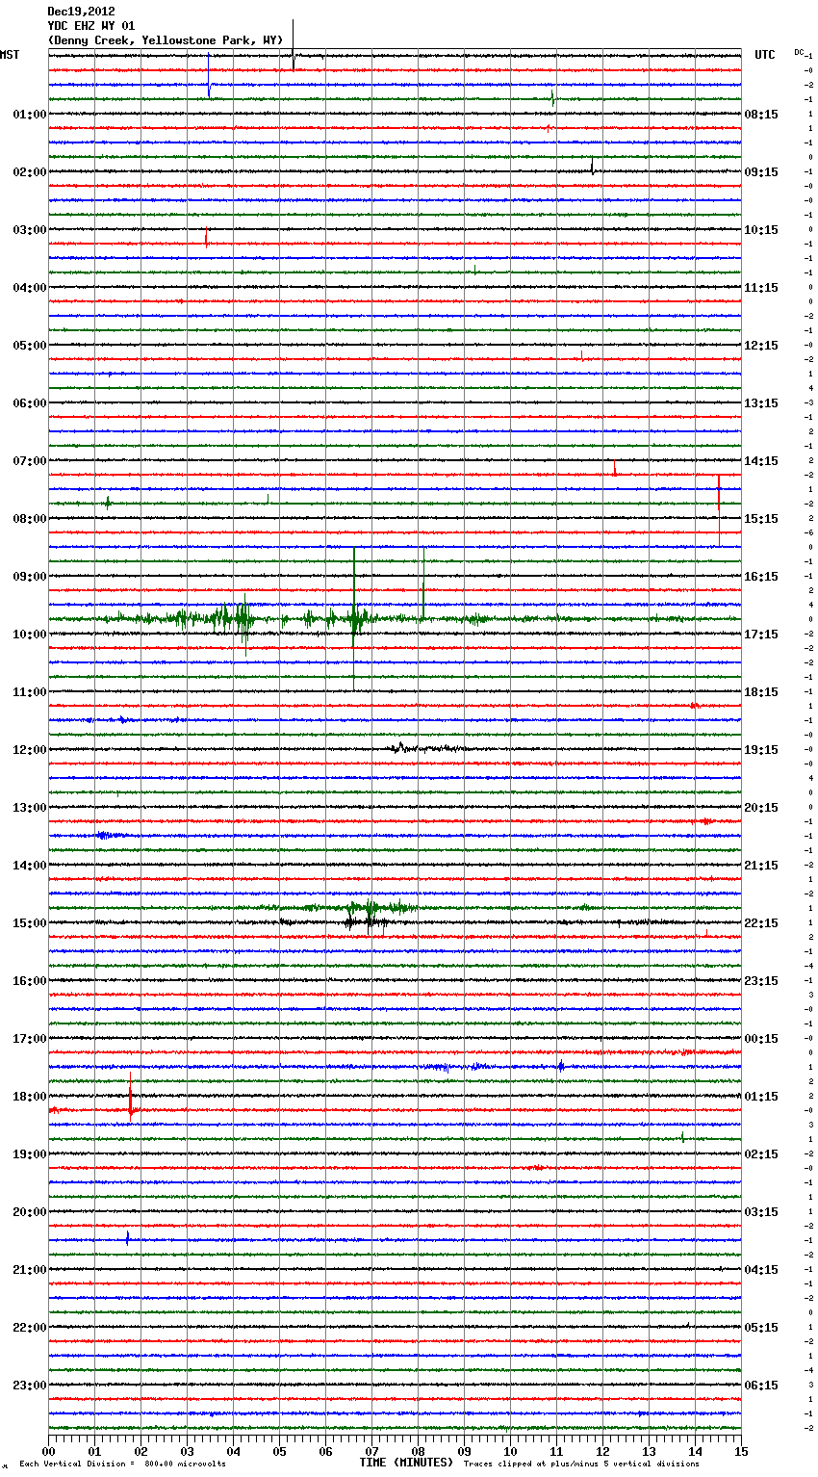
Task: Click the "(Denny Creek, Yellowstone Park, WY)" title
Action: tap(166, 40)
